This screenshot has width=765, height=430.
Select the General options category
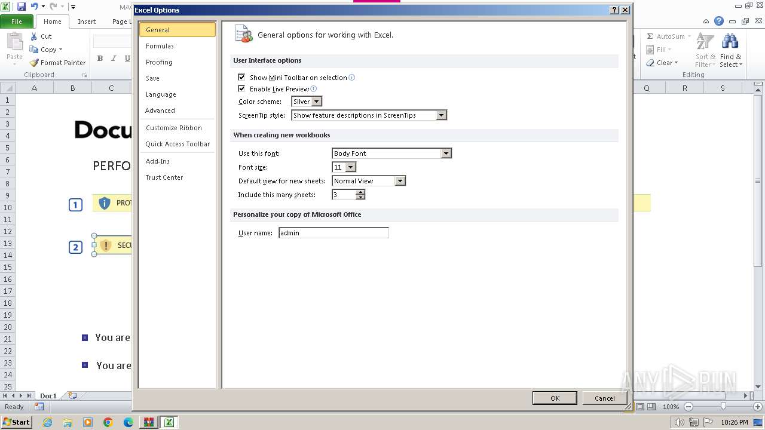click(x=177, y=30)
